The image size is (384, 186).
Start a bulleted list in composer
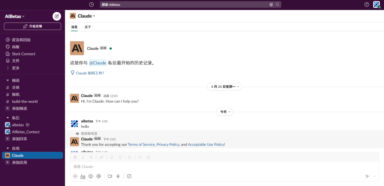click(x=120, y=157)
